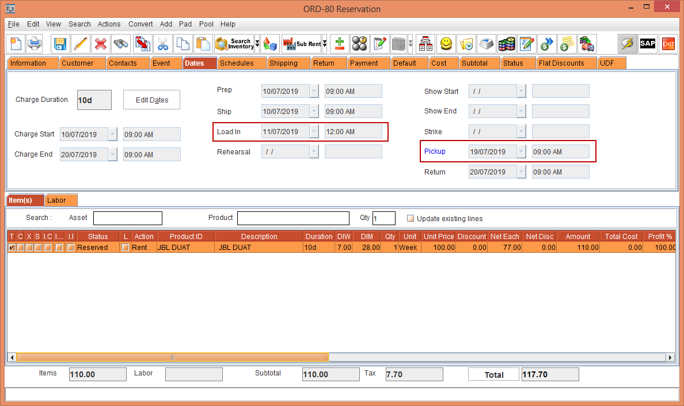Image resolution: width=684 pixels, height=406 pixels.
Task: Open the Convert menu
Action: (x=140, y=24)
